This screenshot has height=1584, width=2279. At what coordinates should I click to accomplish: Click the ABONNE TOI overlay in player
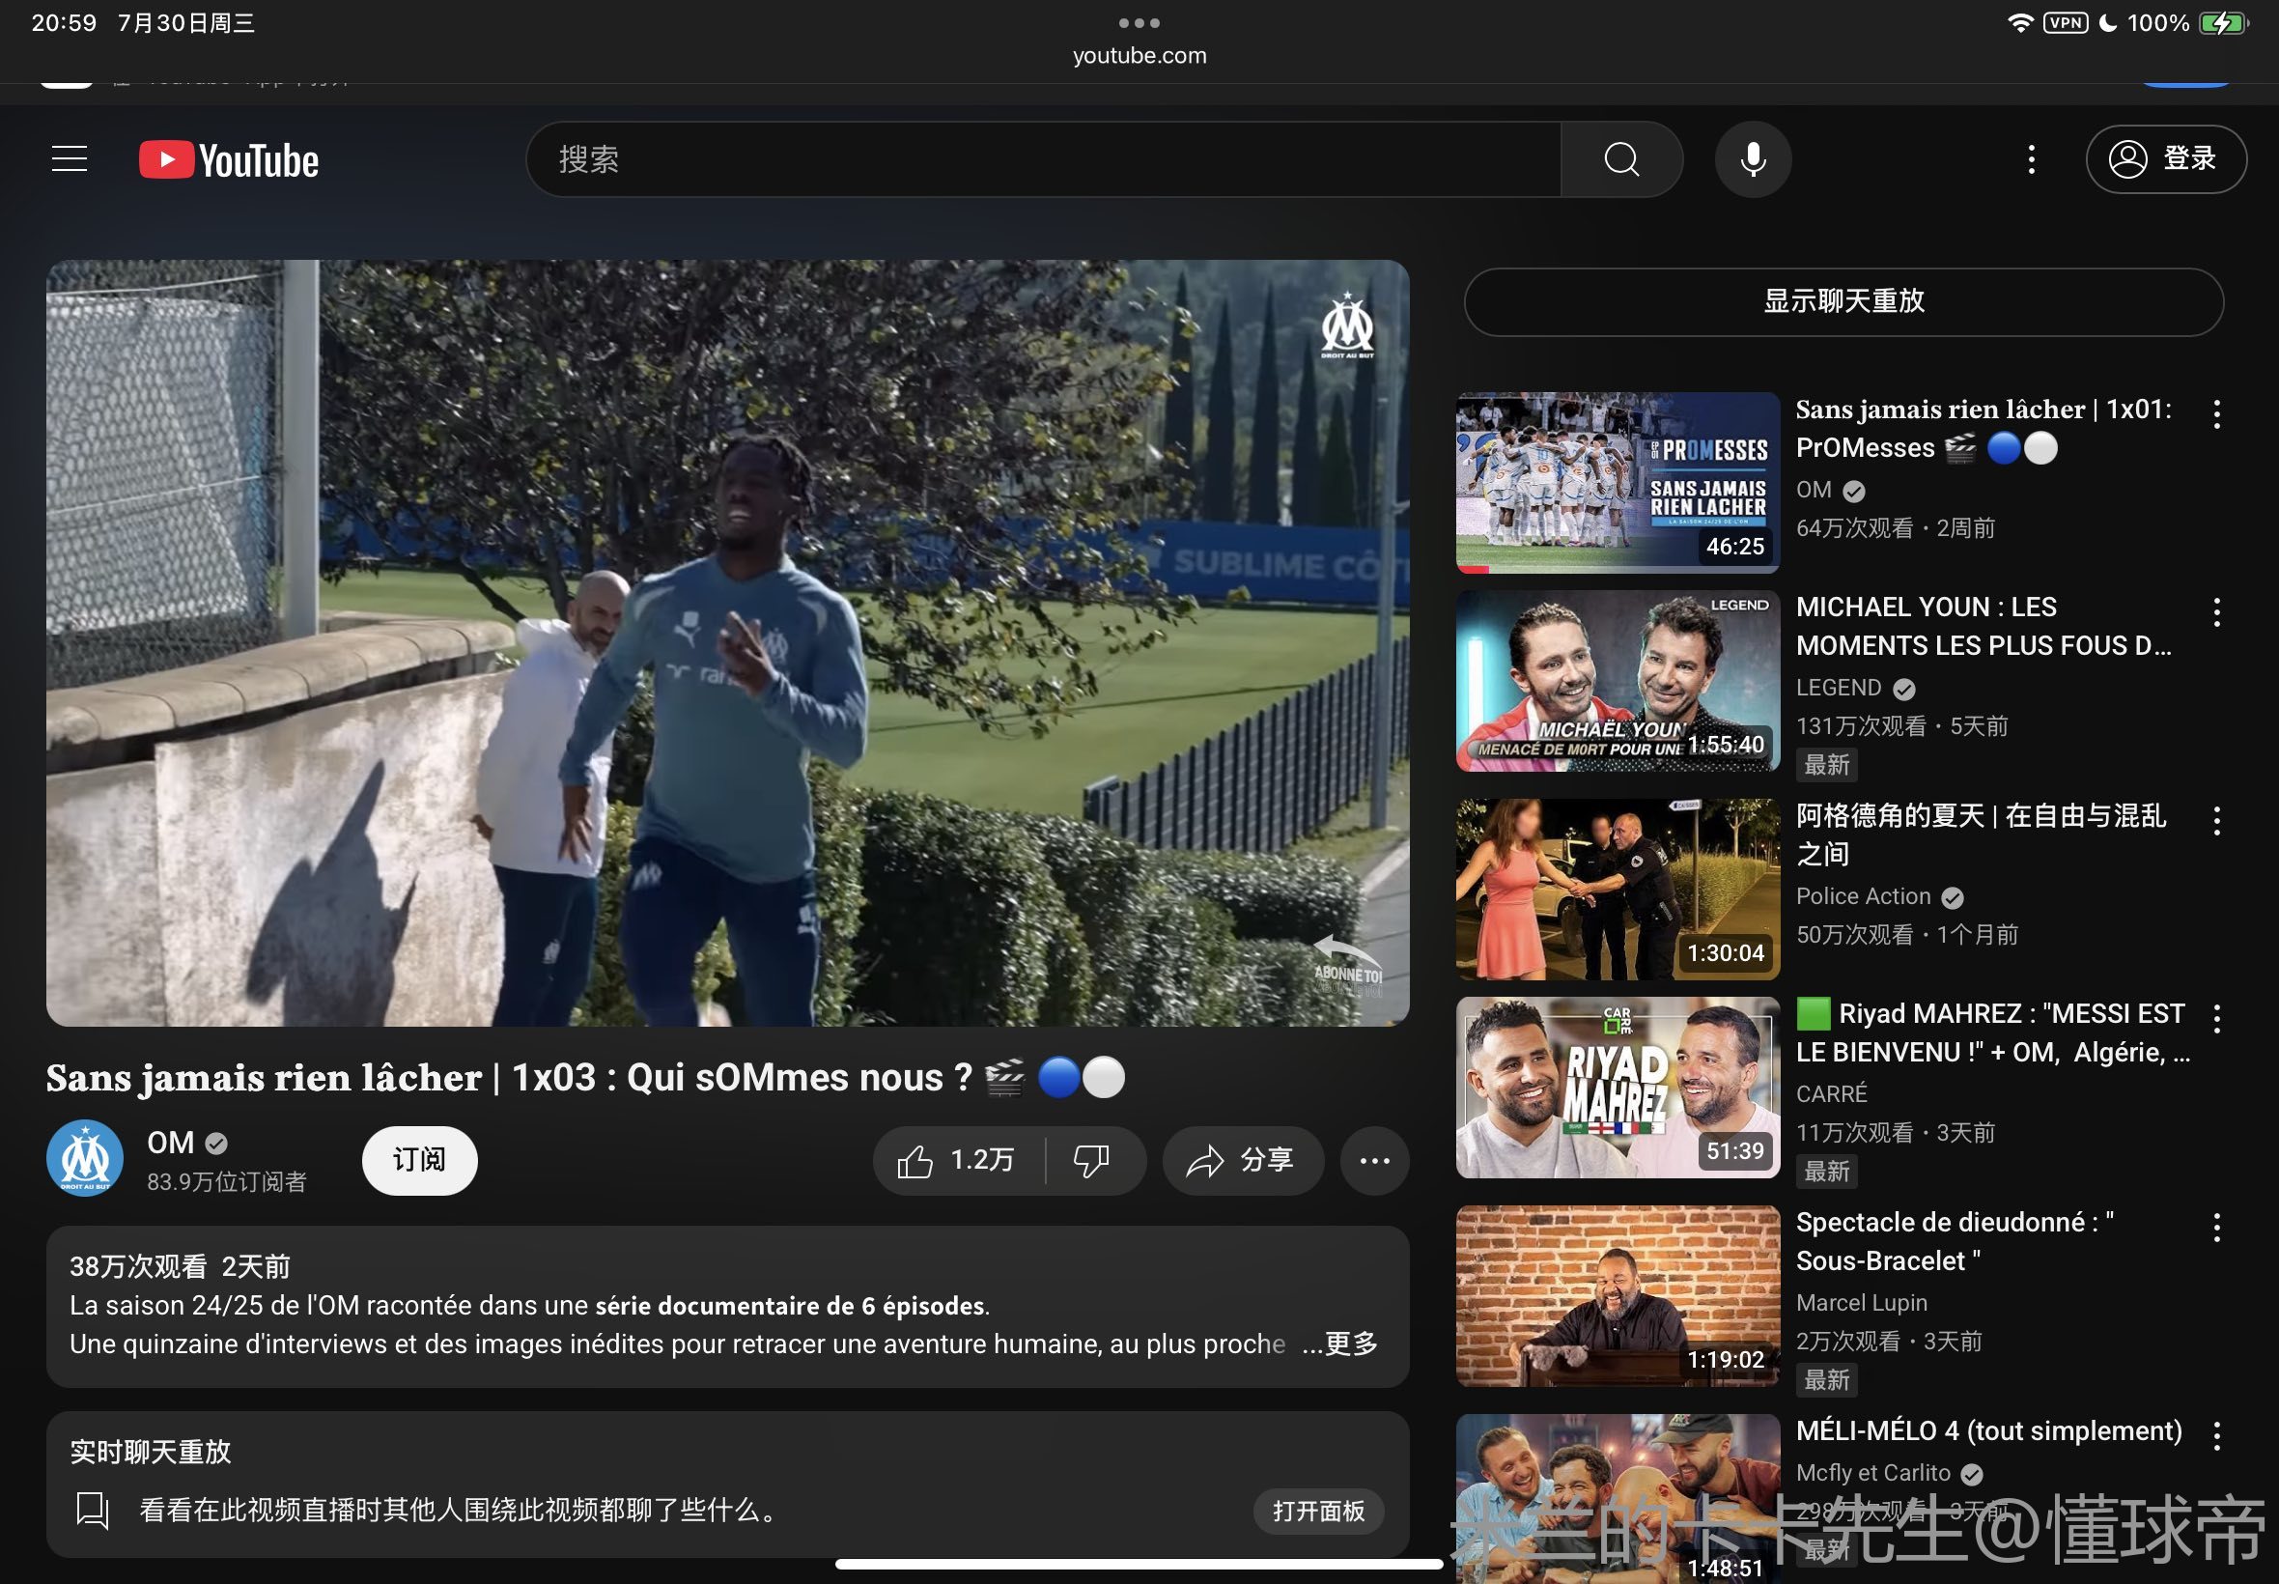tap(1347, 965)
